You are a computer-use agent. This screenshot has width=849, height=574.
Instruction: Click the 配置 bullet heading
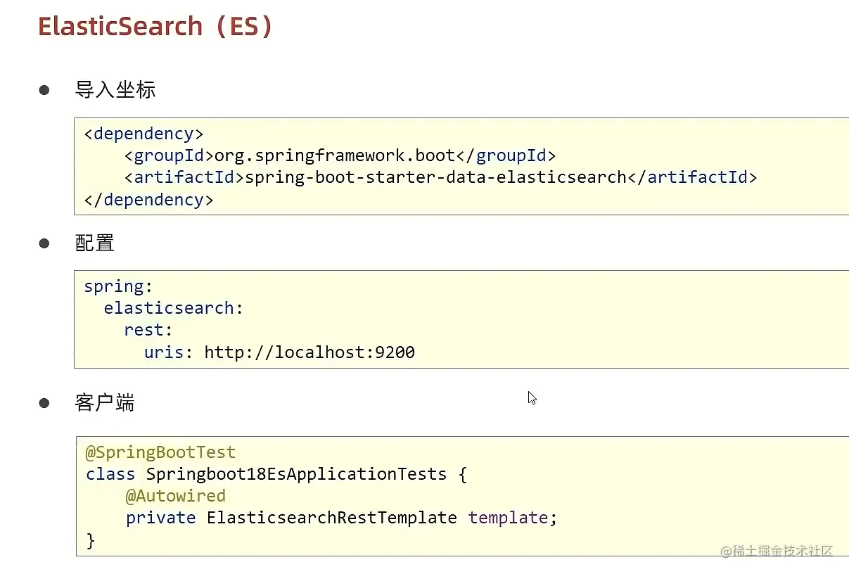coord(95,243)
